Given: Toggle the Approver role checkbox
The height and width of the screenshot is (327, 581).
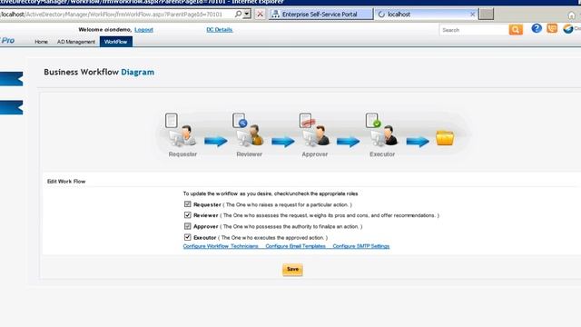Looking at the screenshot, I should coord(188,226).
